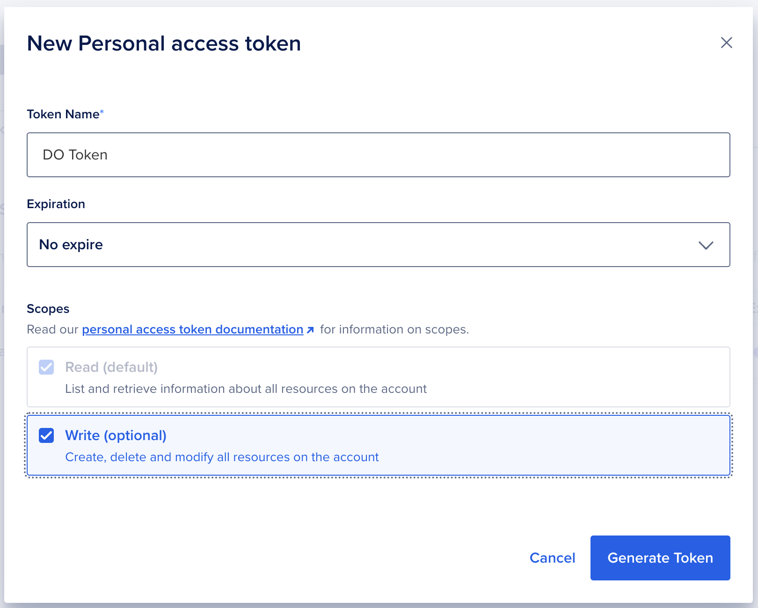Uncheck the Write (optional) checkbox
The image size is (758, 608).
pyautogui.click(x=46, y=435)
